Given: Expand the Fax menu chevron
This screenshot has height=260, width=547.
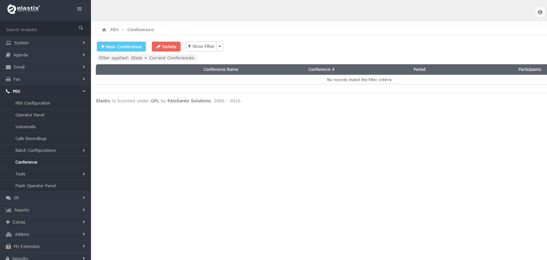Looking at the screenshot, I should (x=84, y=79).
